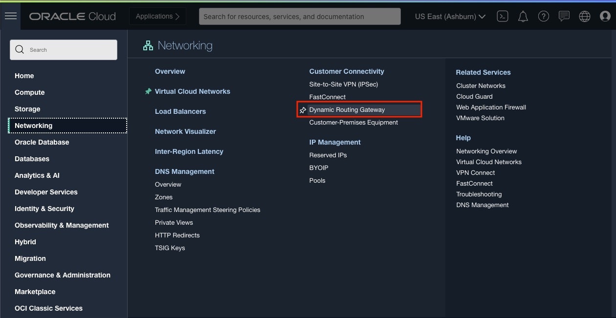The height and width of the screenshot is (318, 616).
Task: Select Networking in the sidebar
Action: click(x=67, y=126)
